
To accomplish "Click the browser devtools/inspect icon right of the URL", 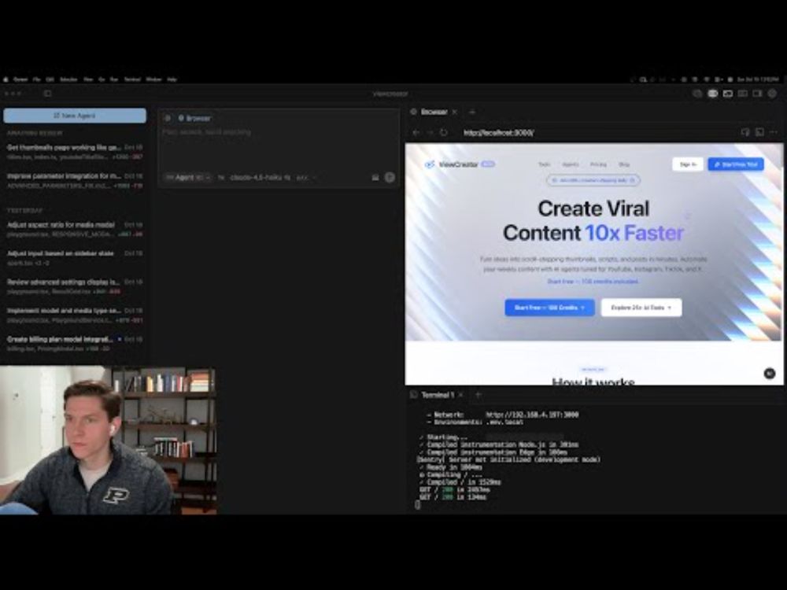I will pos(745,132).
